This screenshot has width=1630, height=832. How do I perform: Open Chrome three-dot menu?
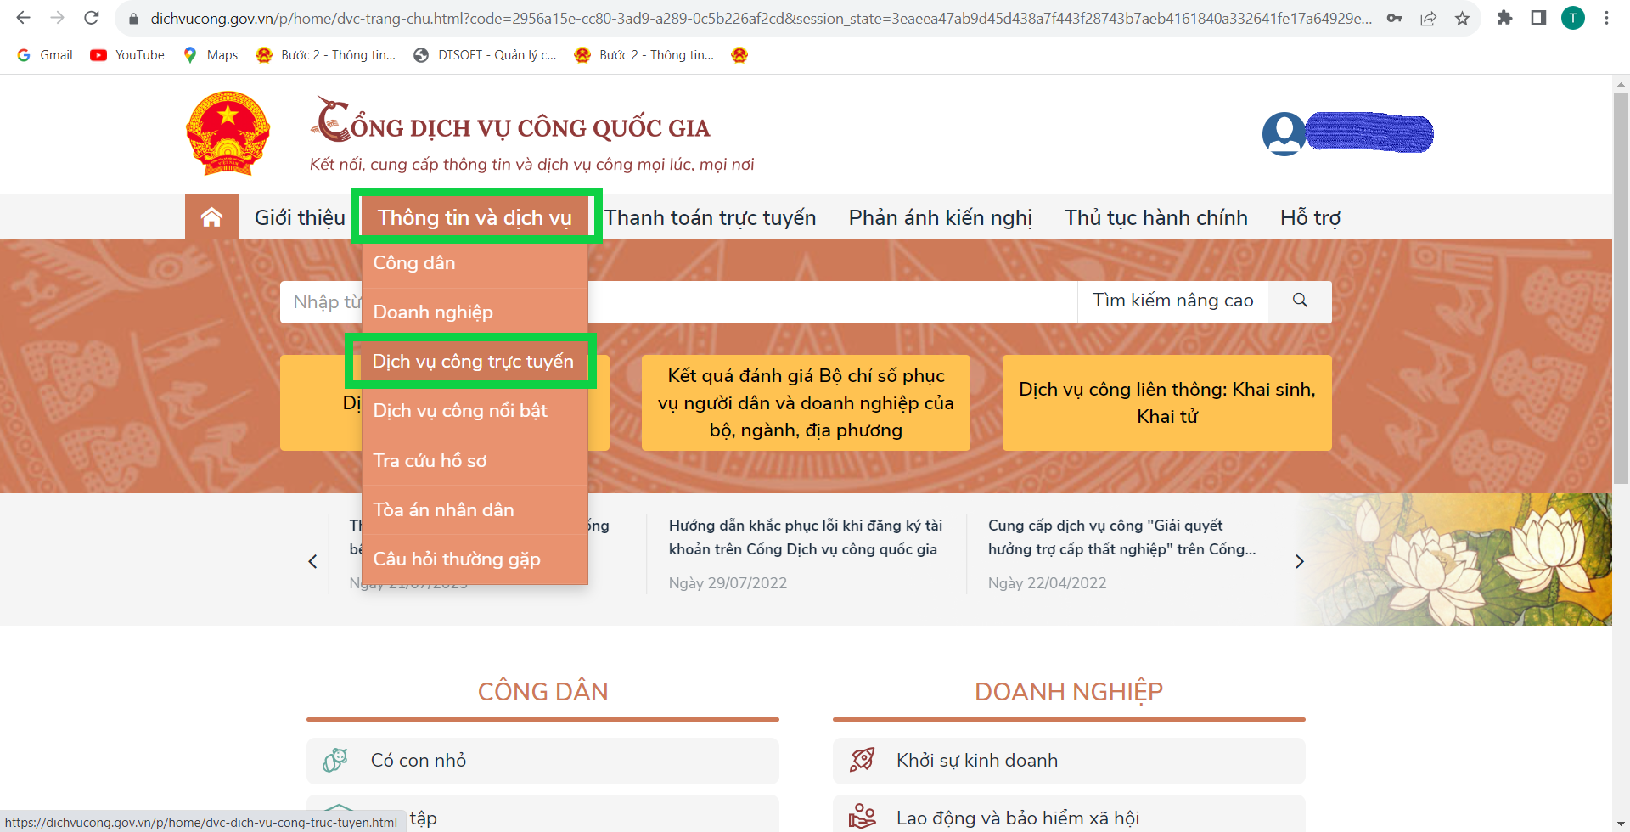coord(1606,18)
